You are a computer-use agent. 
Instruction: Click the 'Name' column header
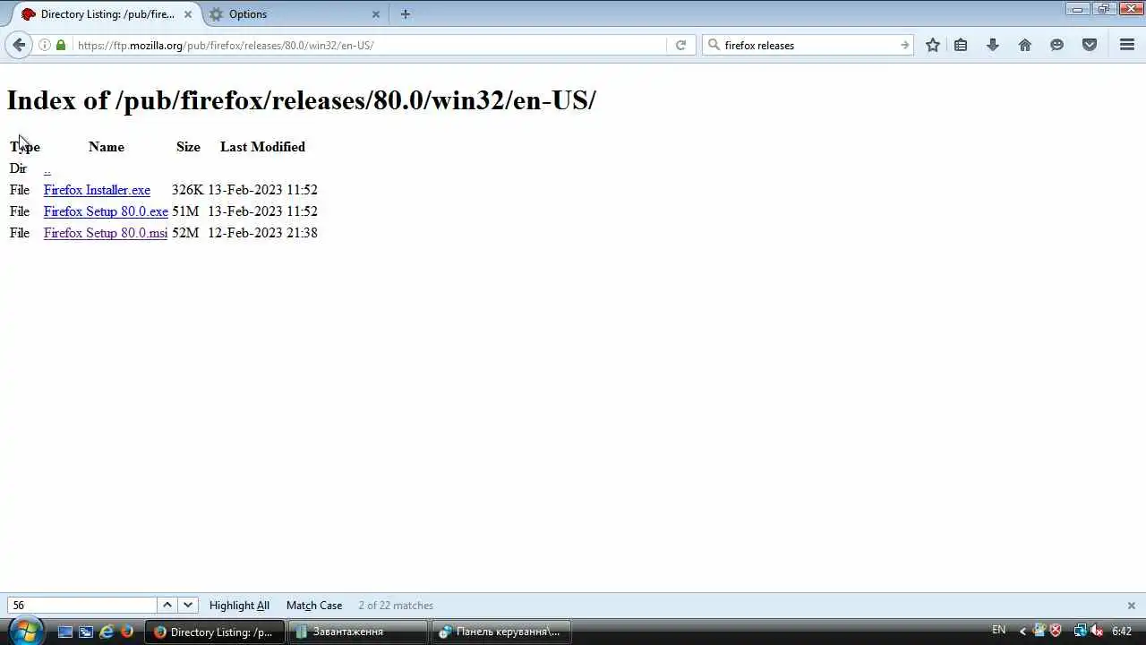[107, 147]
